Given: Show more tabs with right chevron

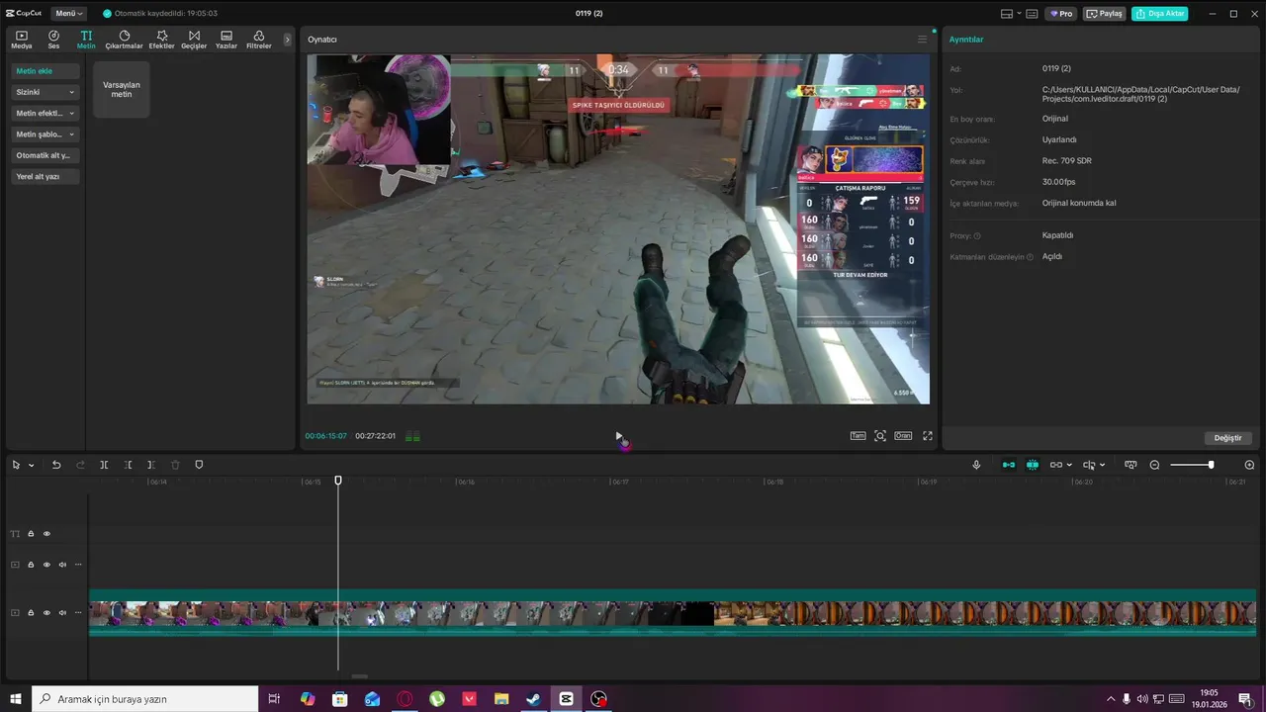Looking at the screenshot, I should (x=288, y=40).
